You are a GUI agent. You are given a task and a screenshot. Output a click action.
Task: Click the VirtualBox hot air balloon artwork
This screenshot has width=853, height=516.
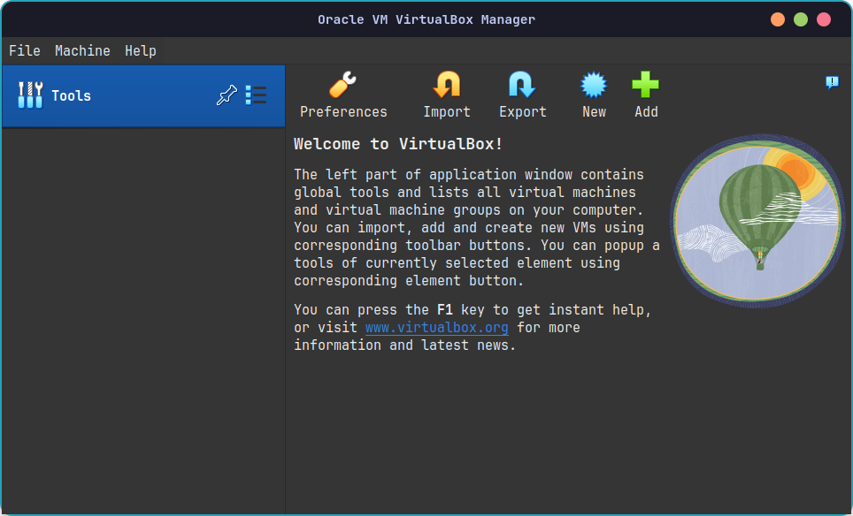(x=757, y=221)
